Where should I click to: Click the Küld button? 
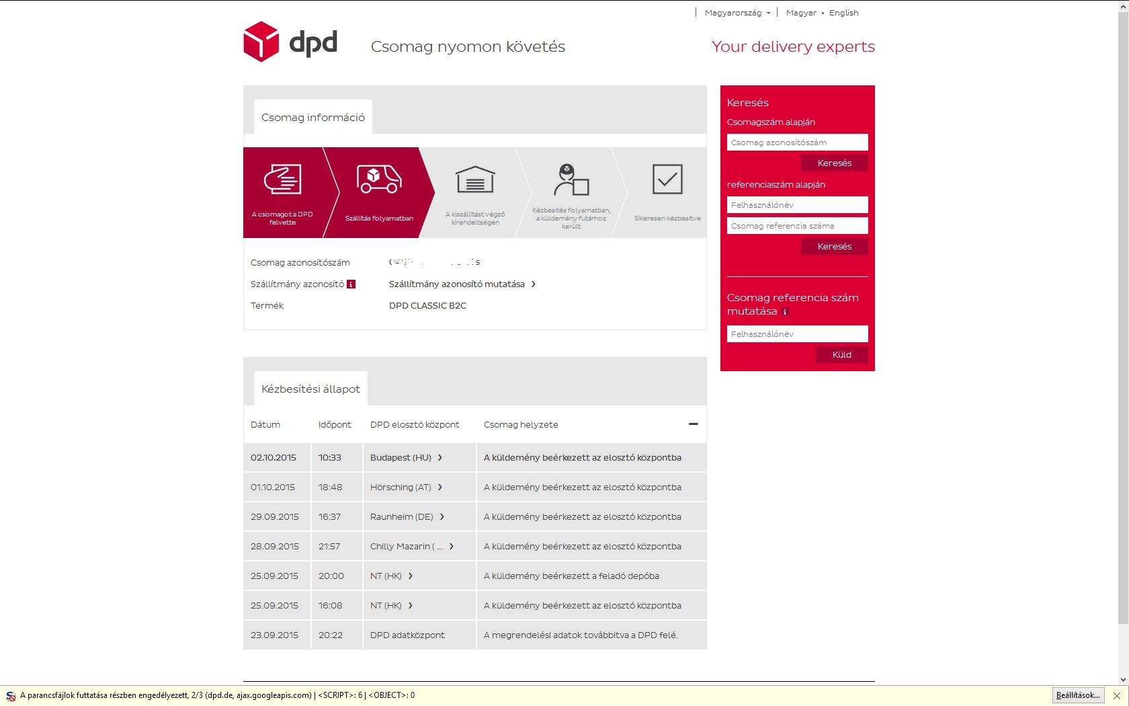click(841, 355)
